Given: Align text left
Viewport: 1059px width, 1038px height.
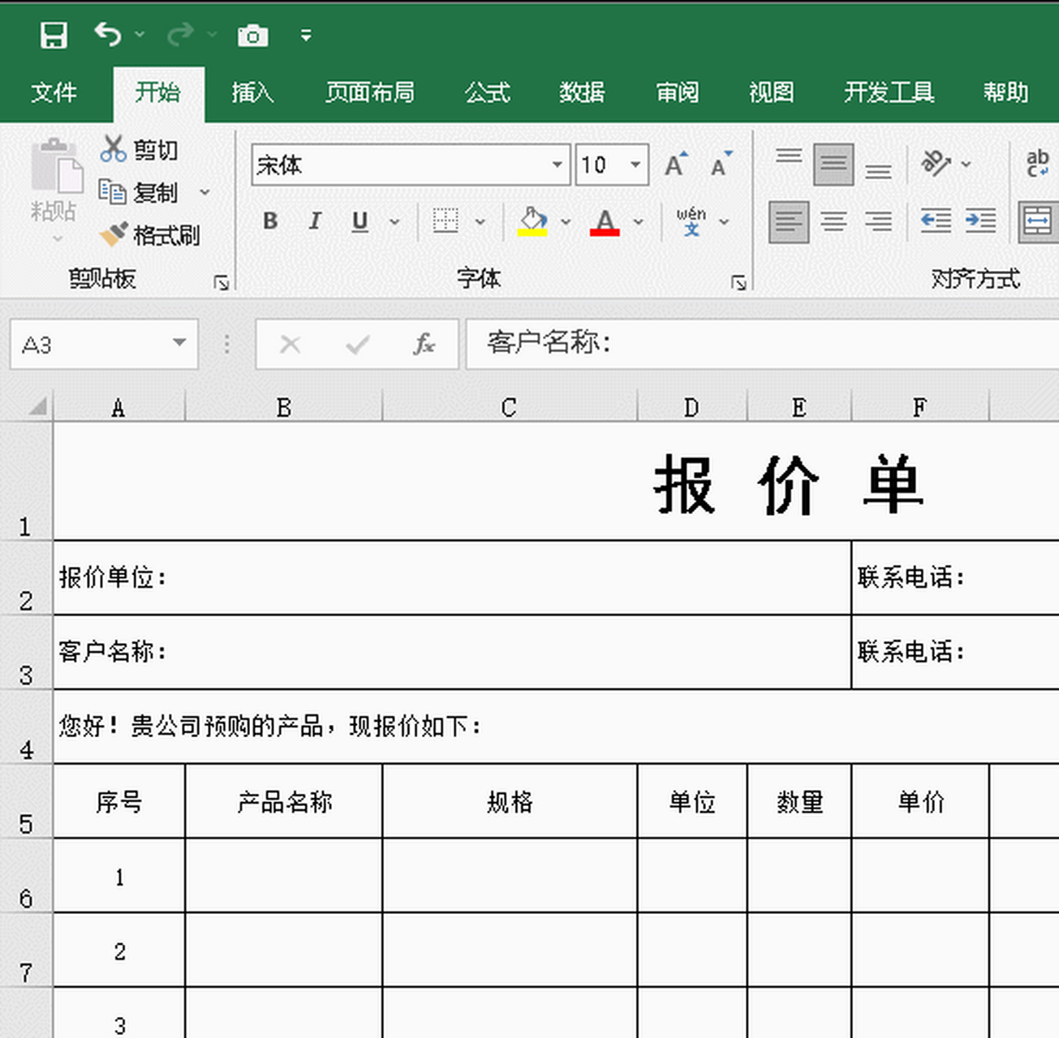Looking at the screenshot, I should 789,221.
